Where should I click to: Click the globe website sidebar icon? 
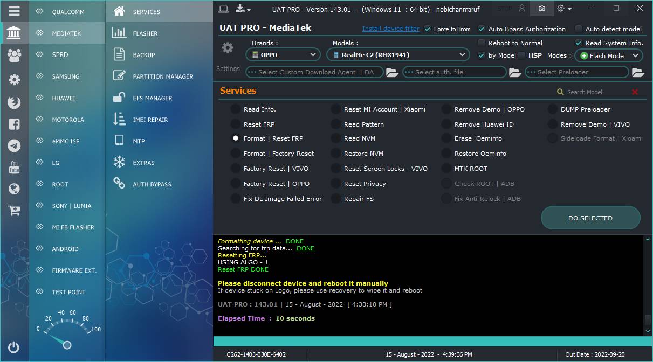click(x=14, y=189)
